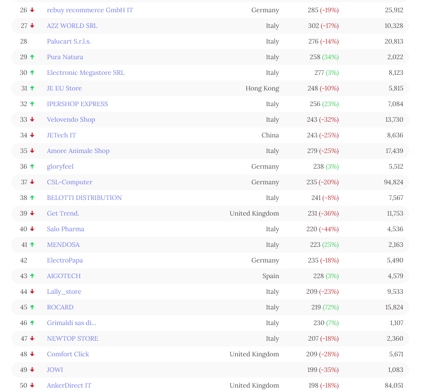Viewport: 447px width, 392px height.
Task: Click the red arrow next to CSL-Computer
Action: (x=32, y=182)
